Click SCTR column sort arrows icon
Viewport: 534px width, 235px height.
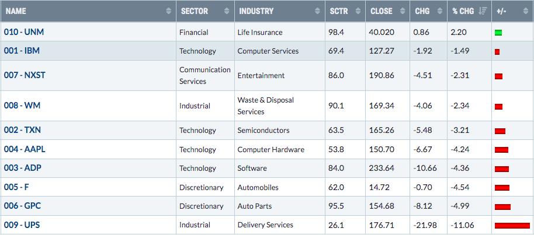(x=358, y=11)
